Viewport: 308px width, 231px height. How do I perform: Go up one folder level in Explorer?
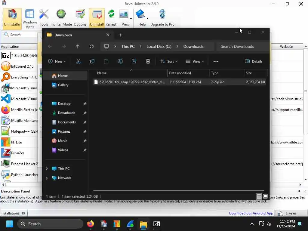click(78, 46)
